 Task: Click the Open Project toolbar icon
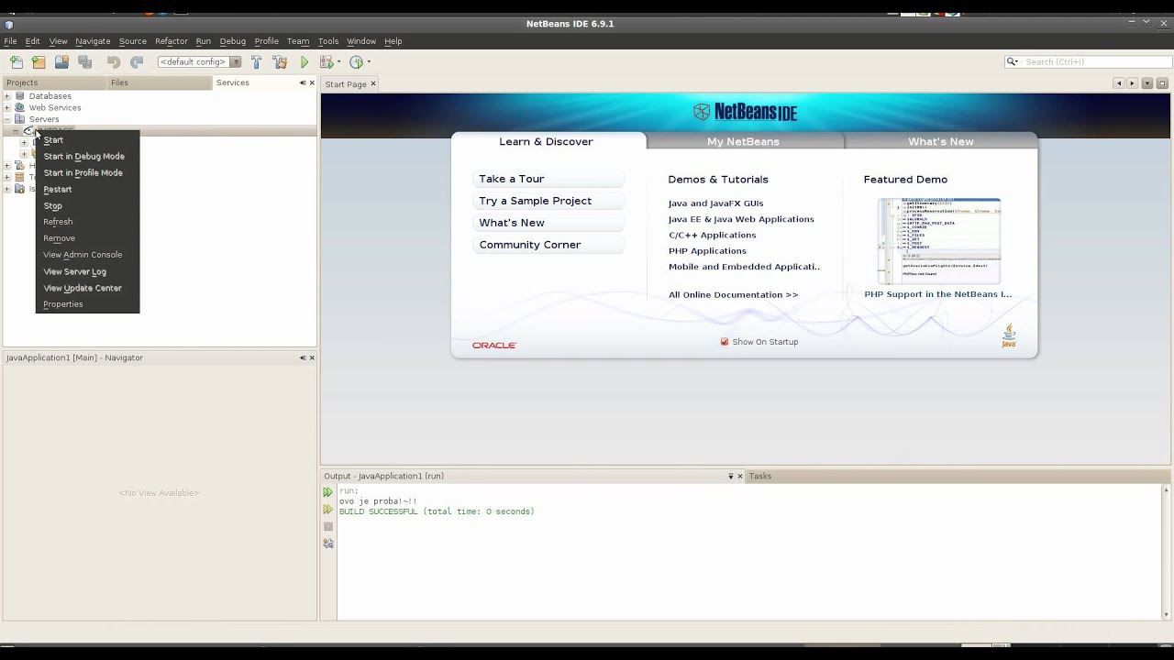coord(61,62)
